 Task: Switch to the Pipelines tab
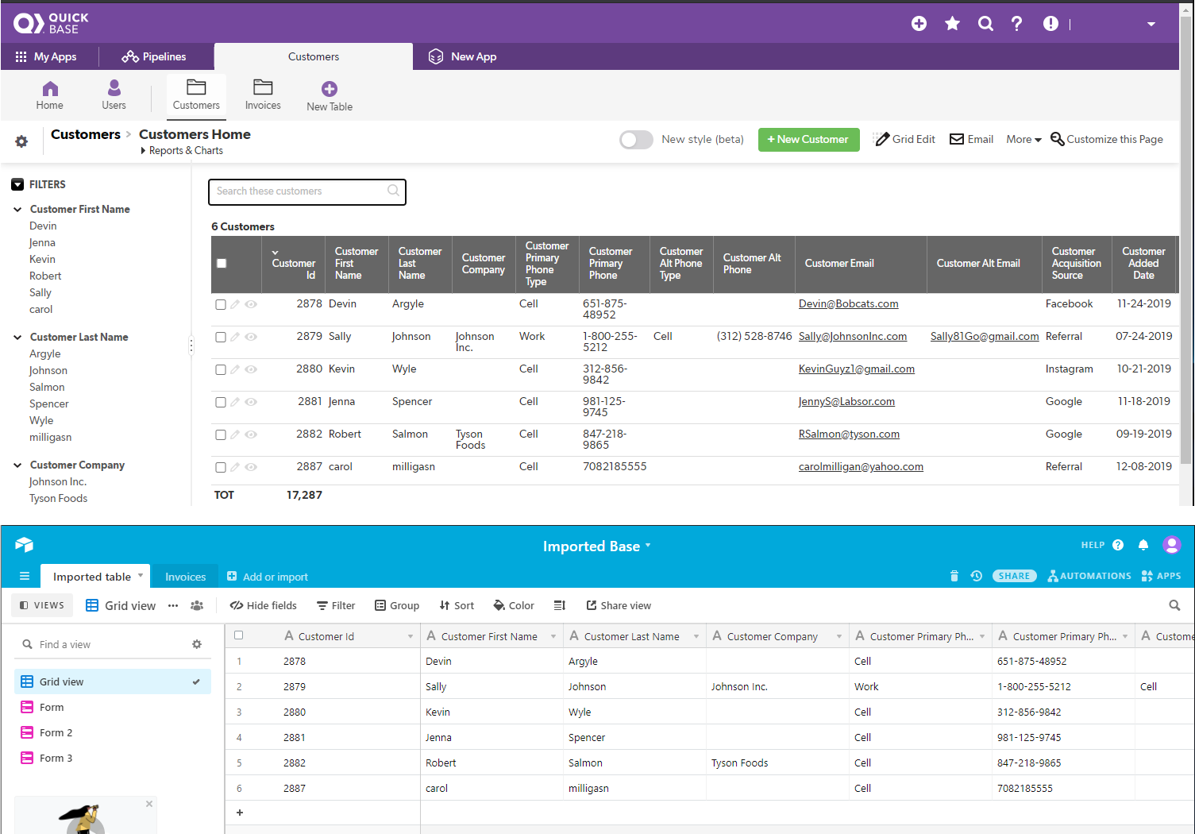click(154, 56)
